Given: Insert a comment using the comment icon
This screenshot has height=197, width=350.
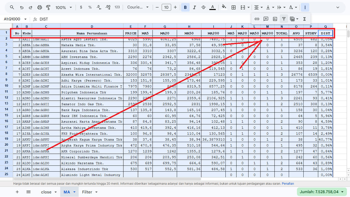Looking at the screenshot, I should click(266, 19).
